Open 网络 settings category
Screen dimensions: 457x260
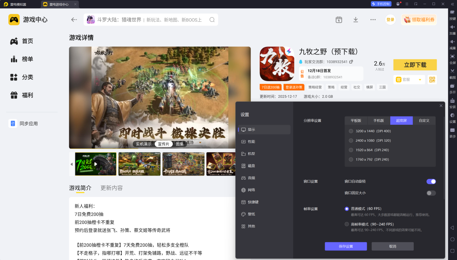(264, 190)
